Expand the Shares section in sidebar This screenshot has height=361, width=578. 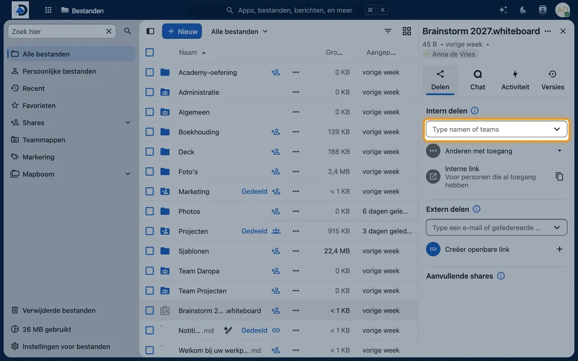coord(128,122)
